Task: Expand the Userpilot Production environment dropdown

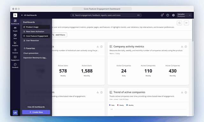Action: (x=184, y=15)
